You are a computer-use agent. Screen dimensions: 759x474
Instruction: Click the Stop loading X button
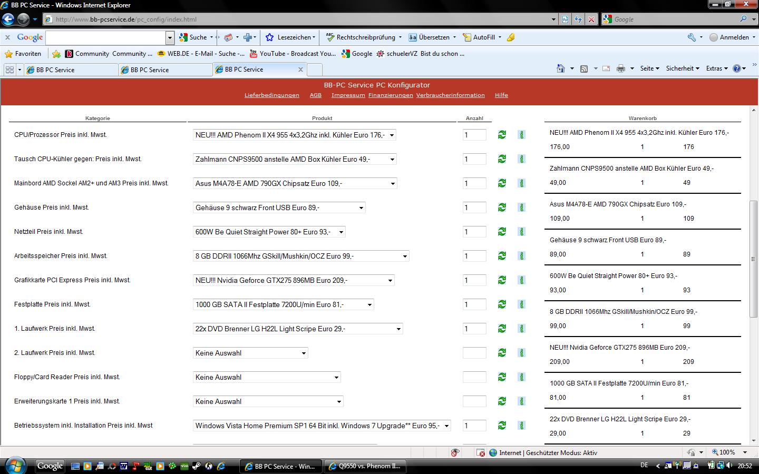(591, 19)
